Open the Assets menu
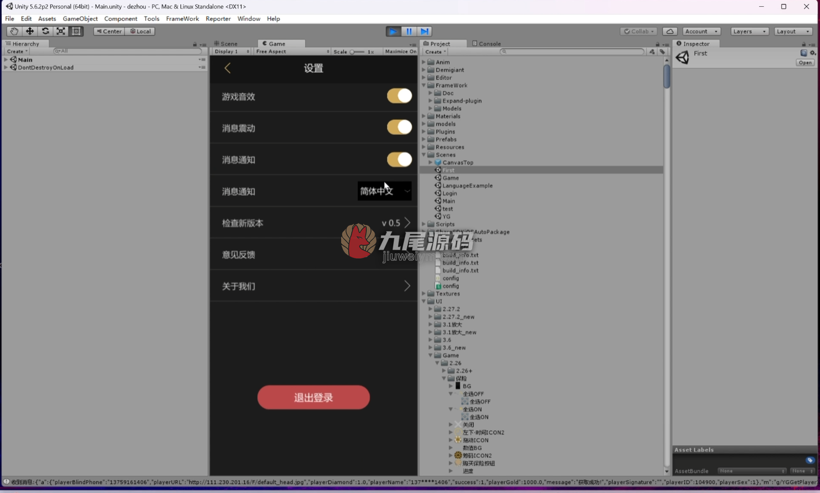The image size is (820, 493). 47,19
